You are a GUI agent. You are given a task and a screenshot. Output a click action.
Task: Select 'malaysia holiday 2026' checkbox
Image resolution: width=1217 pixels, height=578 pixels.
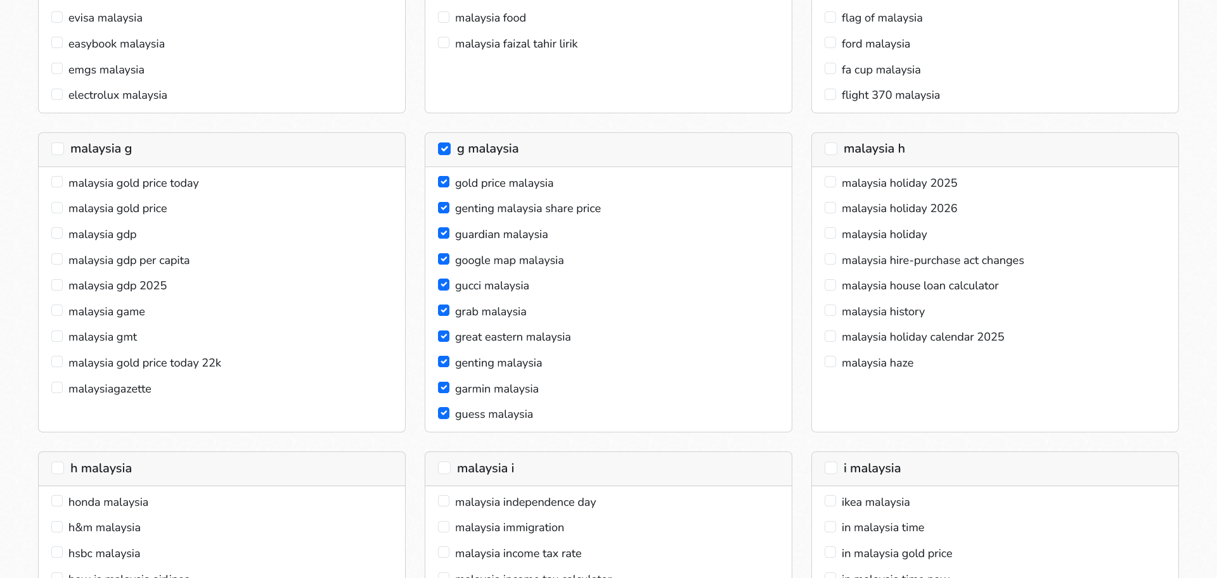tap(830, 208)
